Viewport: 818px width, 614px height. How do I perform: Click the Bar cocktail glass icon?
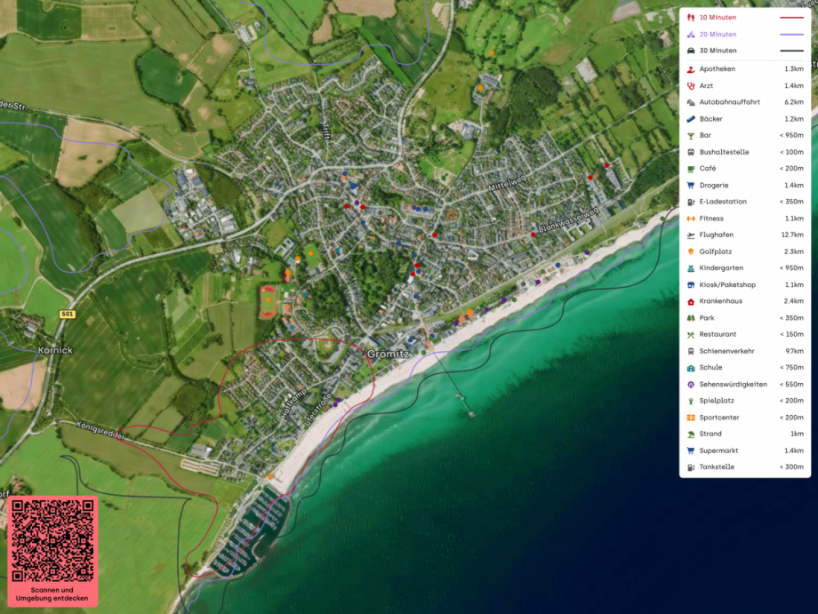(691, 136)
